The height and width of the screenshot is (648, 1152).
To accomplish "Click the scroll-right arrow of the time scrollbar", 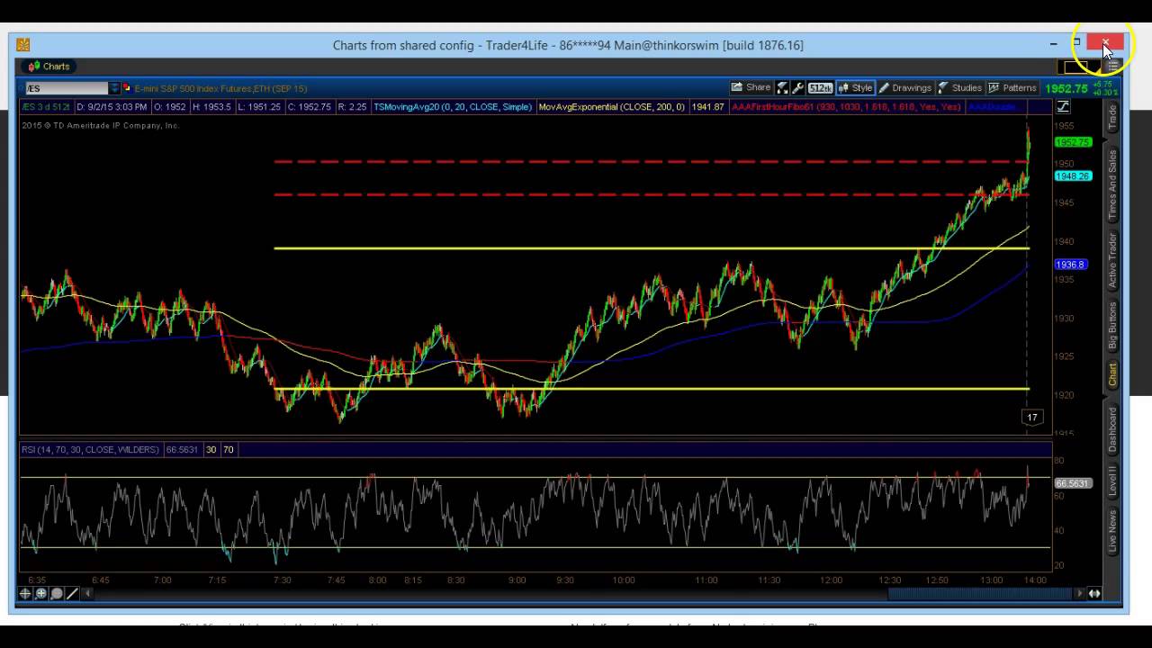I will [1079, 594].
